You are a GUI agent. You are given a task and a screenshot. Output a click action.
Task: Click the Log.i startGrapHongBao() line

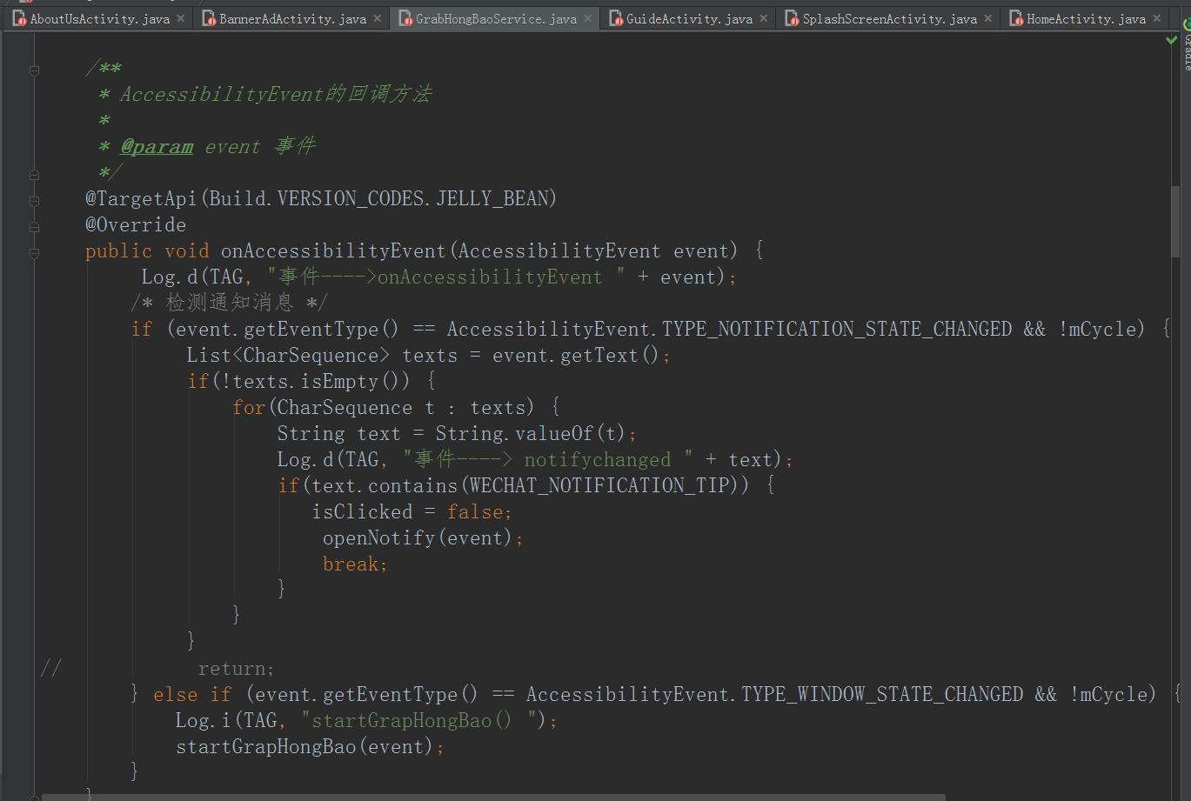(x=366, y=721)
